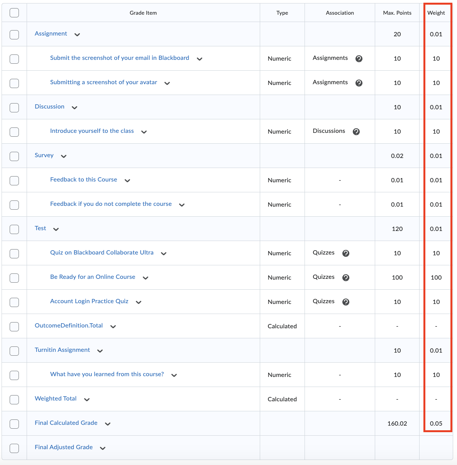Screen dimensions: 457x465
Task: Check the box next to Assignment category
Action: pyautogui.click(x=14, y=34)
